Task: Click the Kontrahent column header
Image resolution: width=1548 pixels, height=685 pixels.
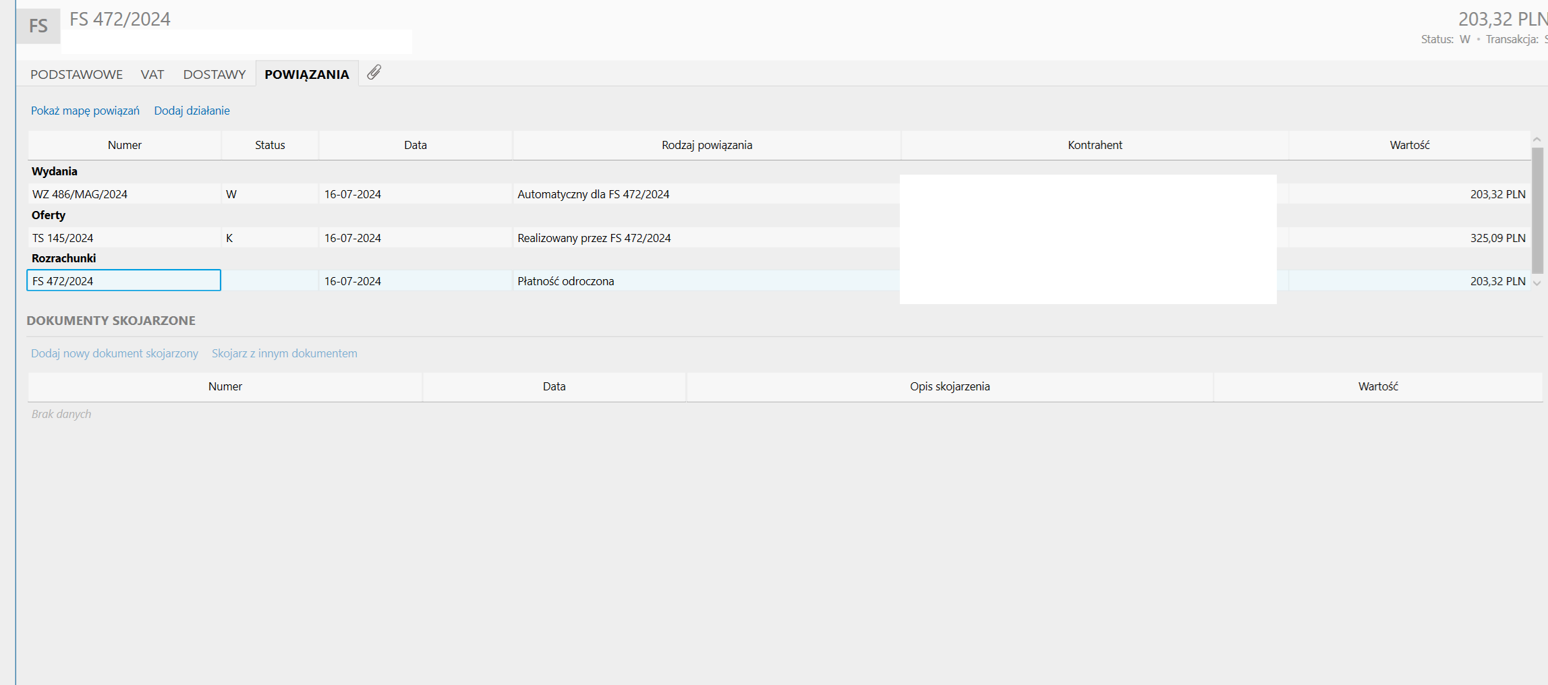Action: coord(1094,145)
